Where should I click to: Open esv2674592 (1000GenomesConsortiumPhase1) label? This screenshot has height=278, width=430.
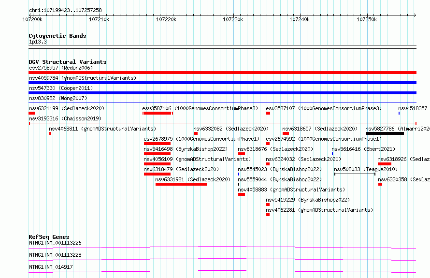point(324,139)
